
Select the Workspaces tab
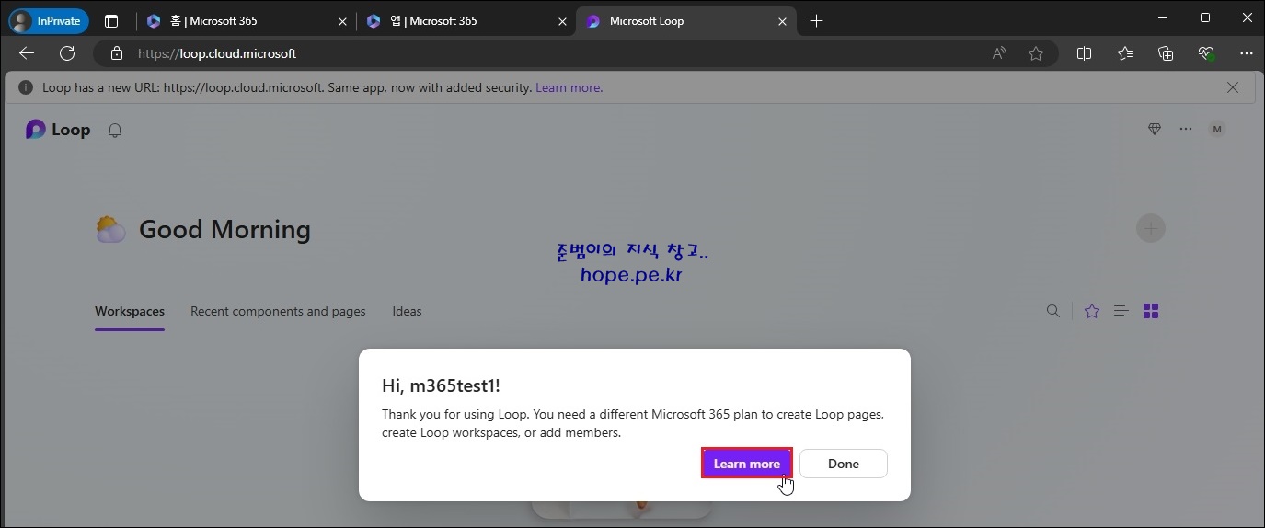[x=130, y=311]
